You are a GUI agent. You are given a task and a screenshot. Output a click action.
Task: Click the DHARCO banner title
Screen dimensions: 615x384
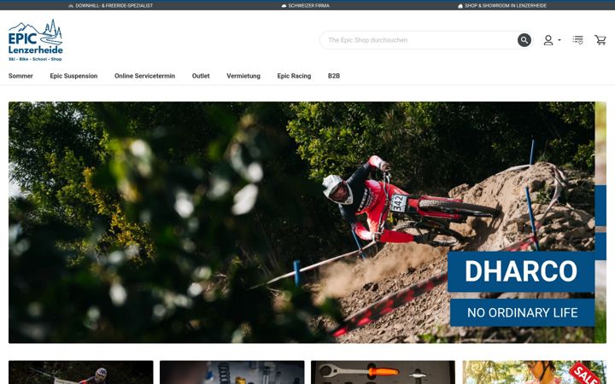click(521, 271)
